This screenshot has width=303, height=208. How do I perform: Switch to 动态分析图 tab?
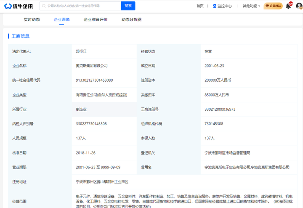coord(131,19)
